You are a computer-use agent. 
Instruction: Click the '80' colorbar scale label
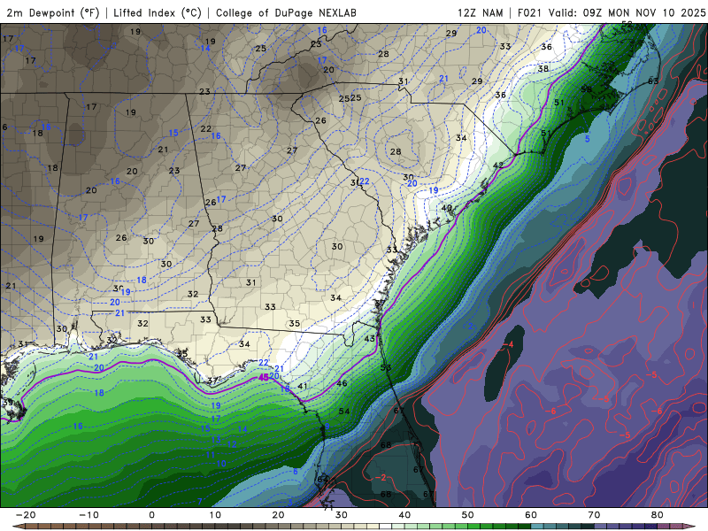[658, 515]
